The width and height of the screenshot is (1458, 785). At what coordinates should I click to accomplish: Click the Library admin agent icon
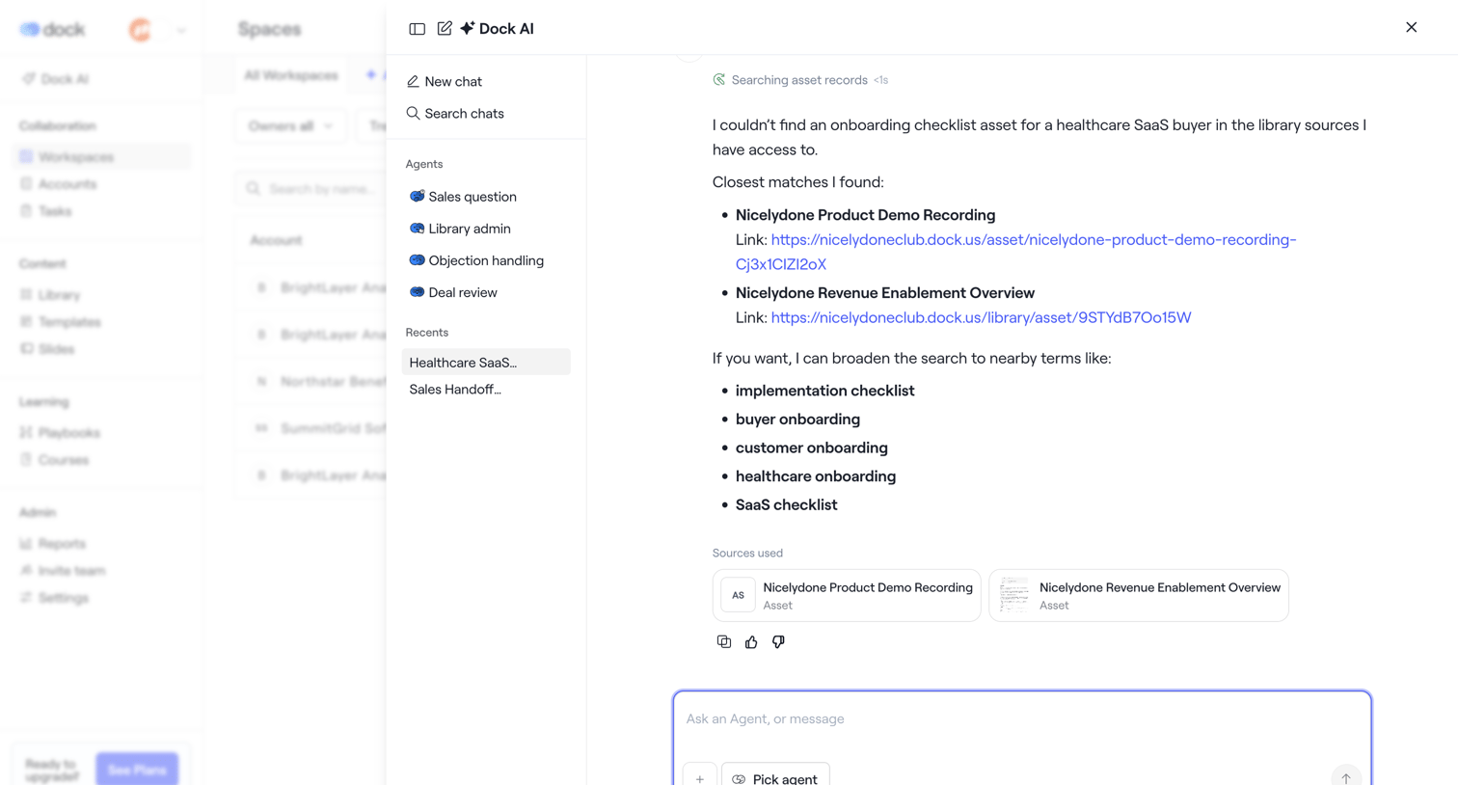point(417,229)
